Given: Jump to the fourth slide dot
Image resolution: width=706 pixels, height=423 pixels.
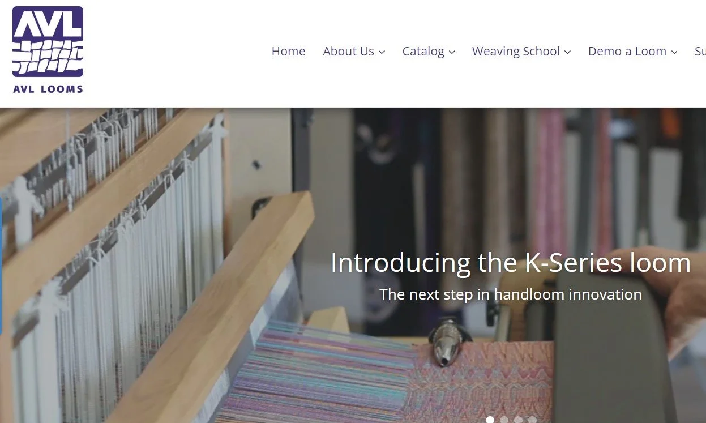Looking at the screenshot, I should pos(532,420).
